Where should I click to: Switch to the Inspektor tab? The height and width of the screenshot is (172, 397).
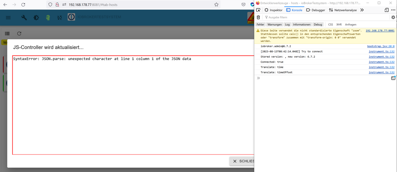click(x=274, y=10)
